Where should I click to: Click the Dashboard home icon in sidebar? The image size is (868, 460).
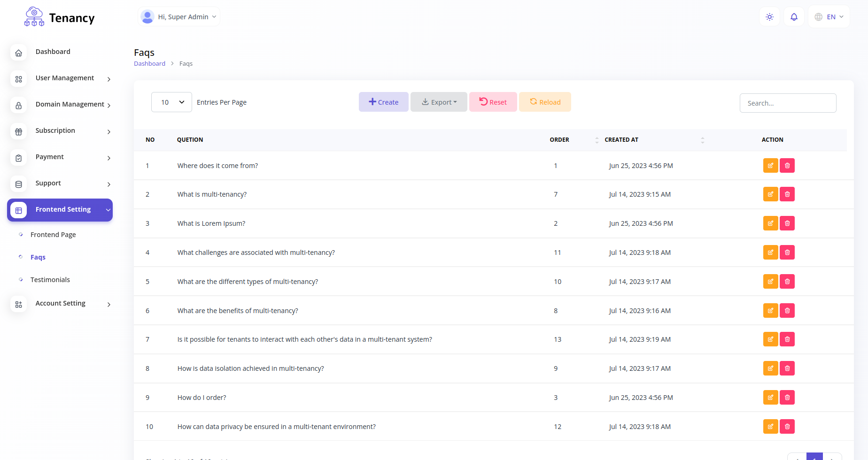(19, 53)
